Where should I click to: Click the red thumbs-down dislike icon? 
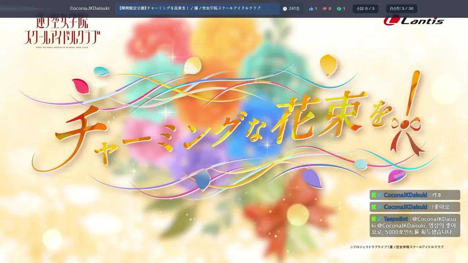coord(325,9)
